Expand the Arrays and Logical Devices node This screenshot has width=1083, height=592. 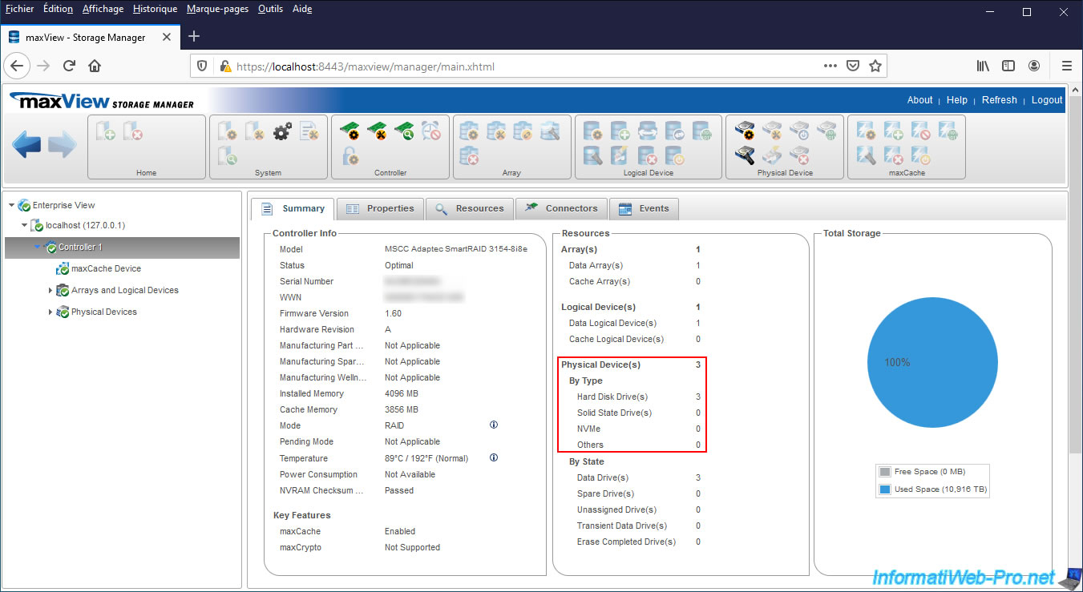[51, 291]
